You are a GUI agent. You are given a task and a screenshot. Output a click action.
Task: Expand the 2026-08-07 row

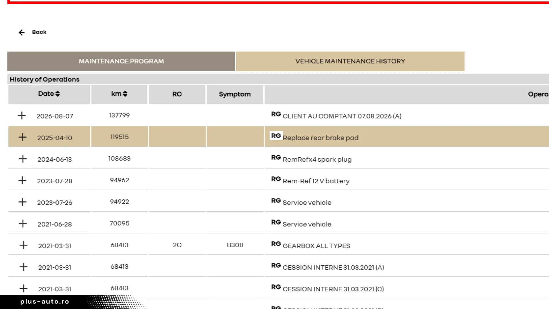point(22,116)
